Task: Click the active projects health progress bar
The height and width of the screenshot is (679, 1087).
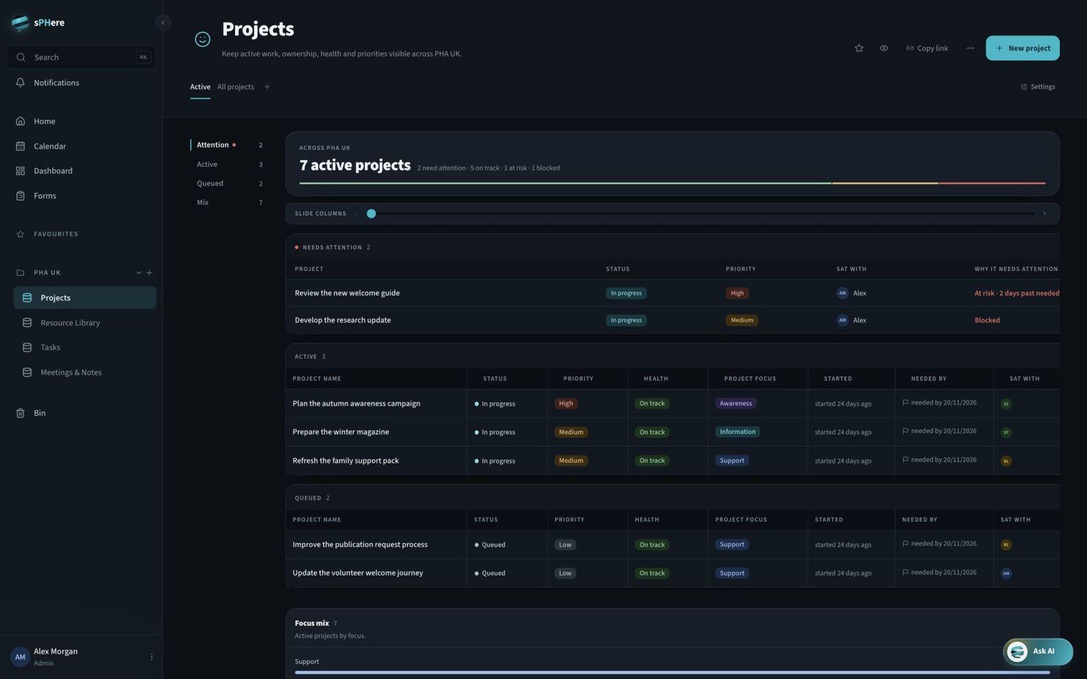Action: click(x=672, y=183)
